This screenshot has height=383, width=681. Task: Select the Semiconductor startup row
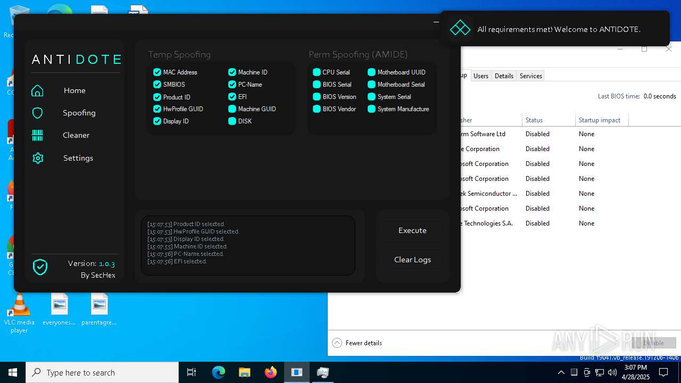pos(570,194)
